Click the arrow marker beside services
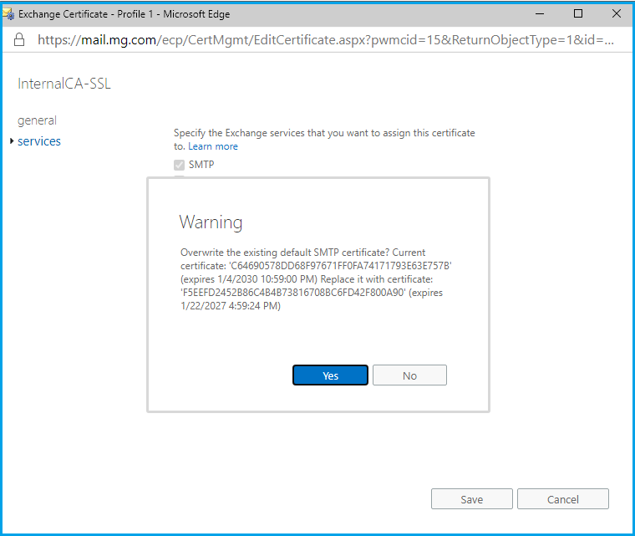Image resolution: width=635 pixels, height=536 pixels. [12, 141]
